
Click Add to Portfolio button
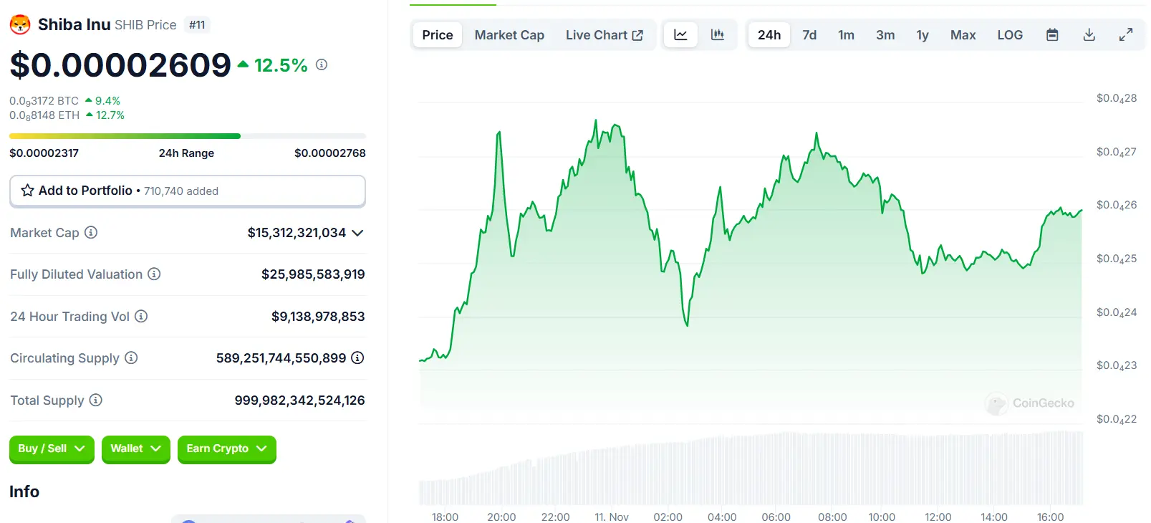coord(188,191)
